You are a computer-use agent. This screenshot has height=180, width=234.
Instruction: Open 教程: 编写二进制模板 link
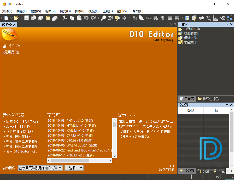tap(22, 141)
